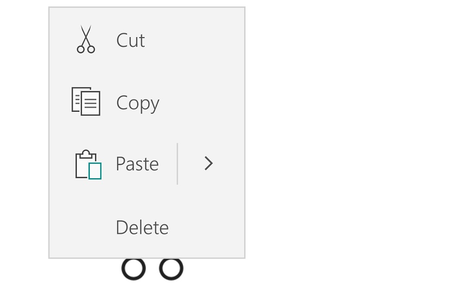Image resolution: width=465 pixels, height=303 pixels.
Task: Click the Copy documents icon
Action: (86, 101)
